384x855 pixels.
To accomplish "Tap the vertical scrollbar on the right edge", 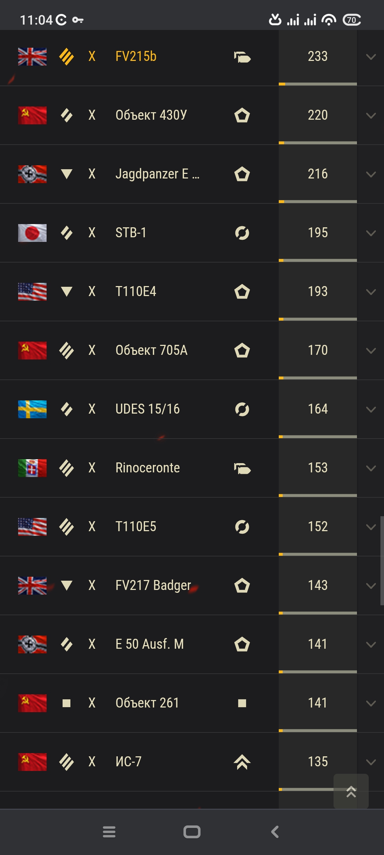I will pyautogui.click(x=382, y=561).
